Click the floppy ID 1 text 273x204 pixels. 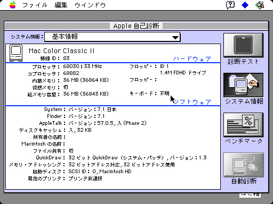coord(164,66)
